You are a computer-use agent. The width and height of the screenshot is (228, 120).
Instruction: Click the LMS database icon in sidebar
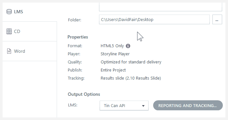pyautogui.click(x=9, y=12)
